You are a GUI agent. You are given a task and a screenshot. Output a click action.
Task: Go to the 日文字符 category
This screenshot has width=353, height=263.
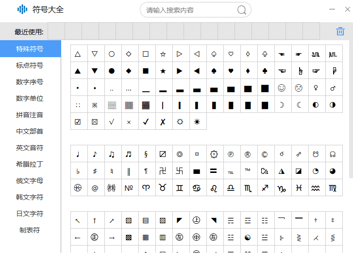[x=30, y=214]
